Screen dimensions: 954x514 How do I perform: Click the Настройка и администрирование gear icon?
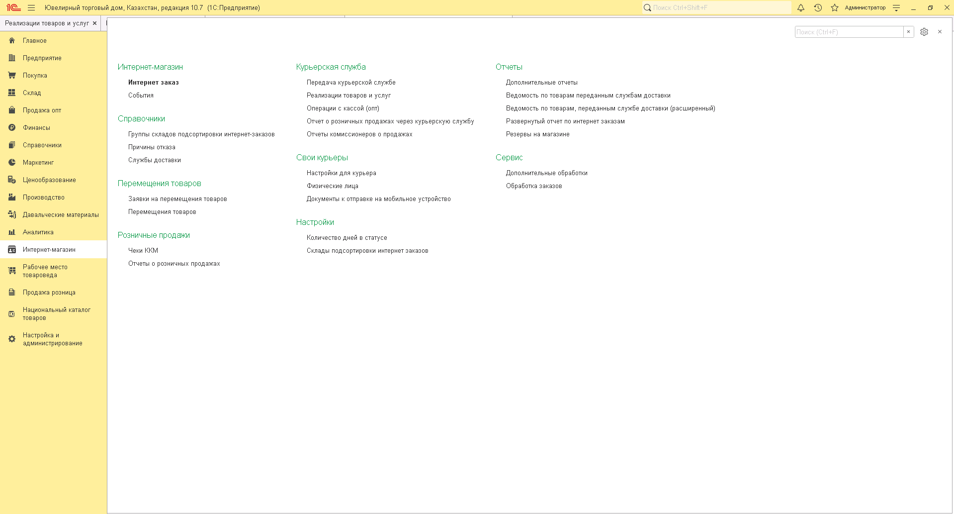pyautogui.click(x=12, y=339)
